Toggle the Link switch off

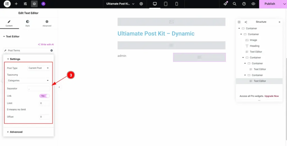[x=45, y=96]
